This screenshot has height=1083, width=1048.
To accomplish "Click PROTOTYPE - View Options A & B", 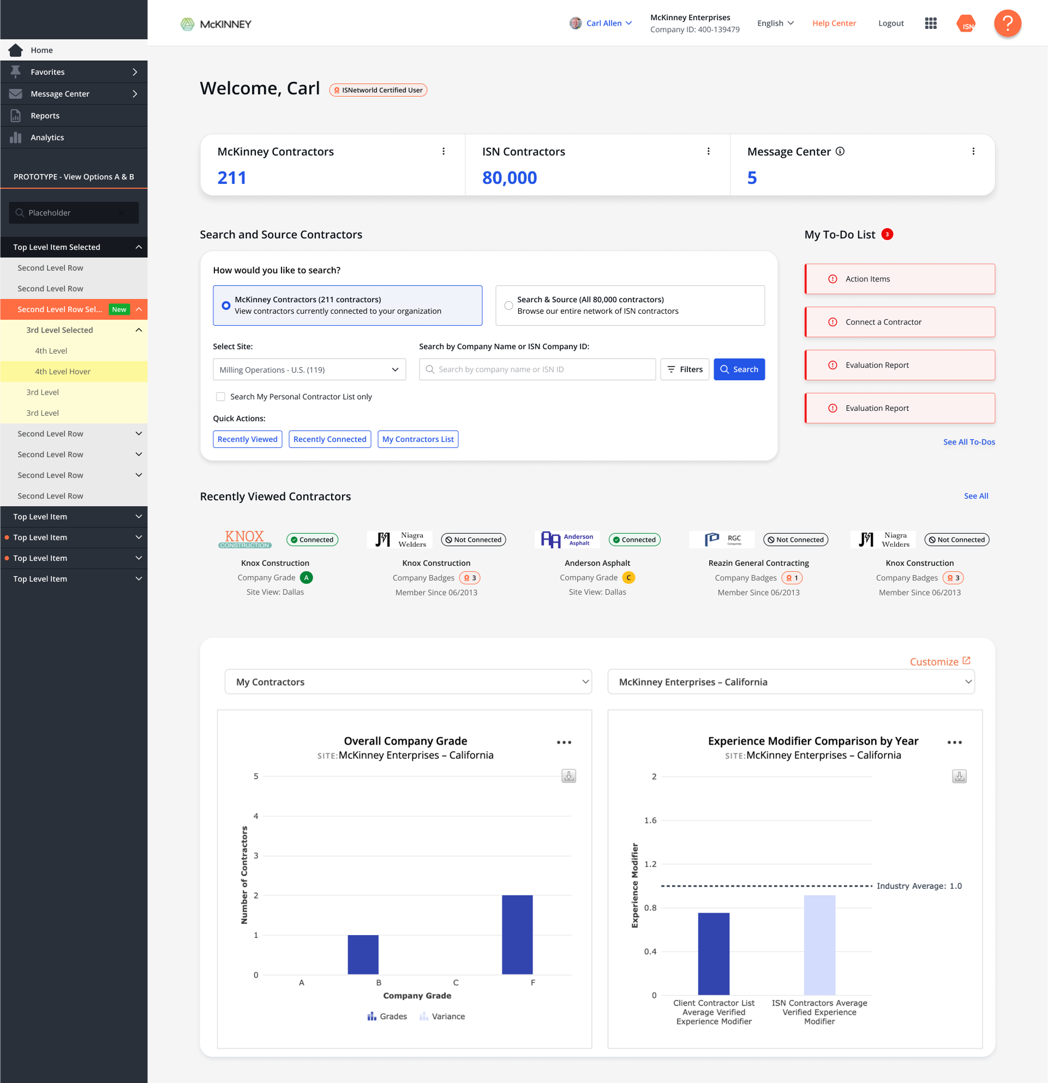I will click(x=74, y=177).
